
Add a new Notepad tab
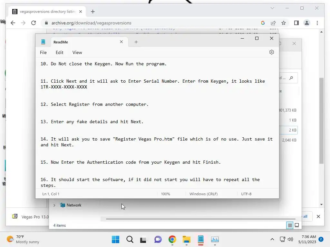(136, 42)
